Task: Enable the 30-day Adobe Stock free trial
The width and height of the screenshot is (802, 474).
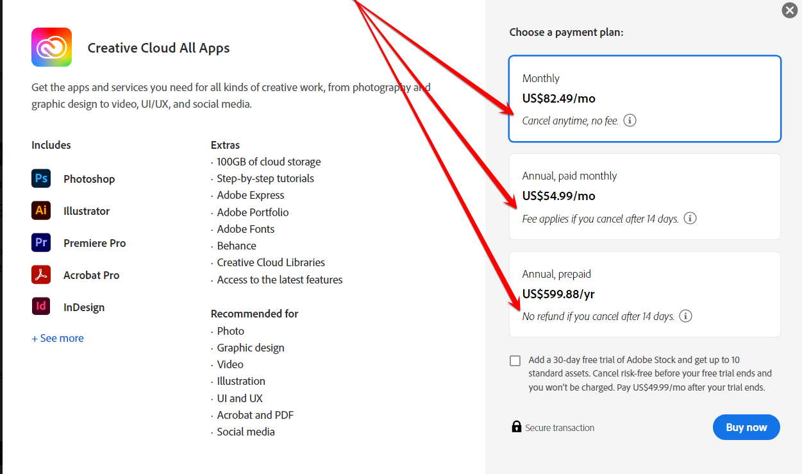Action: 515,360
